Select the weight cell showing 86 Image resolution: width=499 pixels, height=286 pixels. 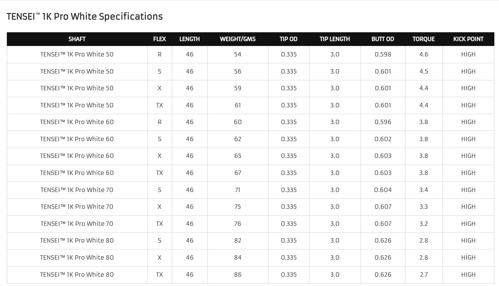pos(238,275)
